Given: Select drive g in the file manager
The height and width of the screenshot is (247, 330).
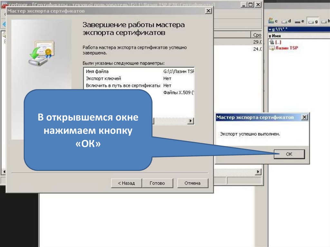Looking at the screenshot, I should coord(313,21).
